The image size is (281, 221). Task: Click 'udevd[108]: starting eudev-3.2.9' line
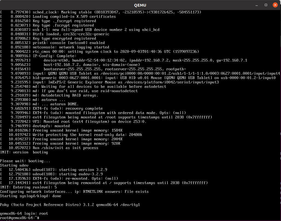[x=51, y=174]
